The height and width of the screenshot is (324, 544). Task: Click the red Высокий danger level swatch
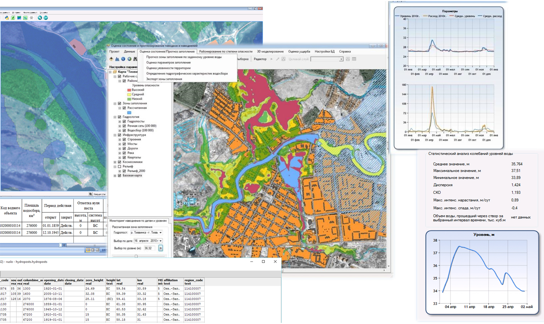pos(129,90)
